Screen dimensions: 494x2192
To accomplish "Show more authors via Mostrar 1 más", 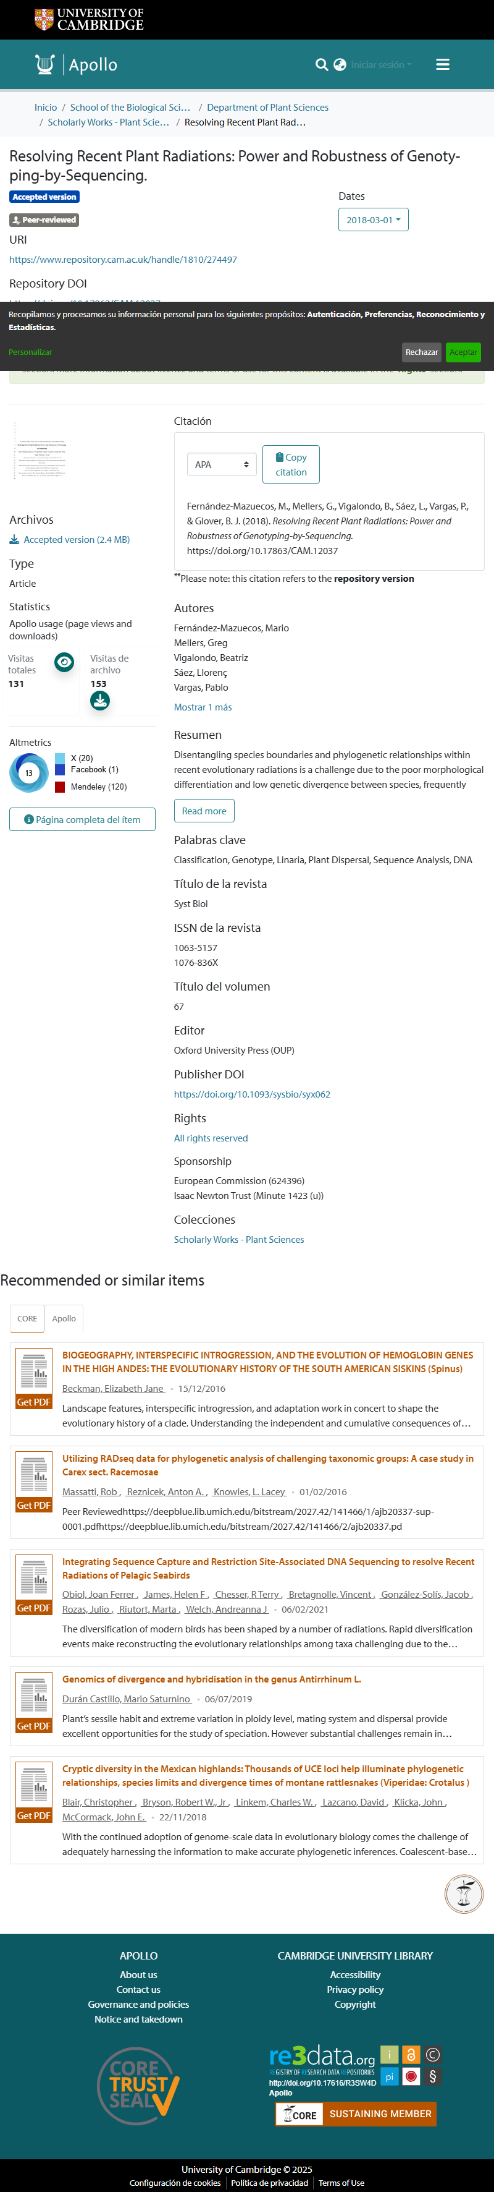I will tap(203, 707).
